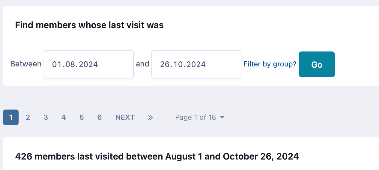The height and width of the screenshot is (170, 379).
Task: Navigate to page 3 in pagination
Action: 46,117
